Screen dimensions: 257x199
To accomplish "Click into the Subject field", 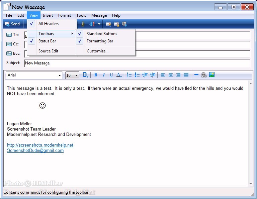I will [137, 63].
